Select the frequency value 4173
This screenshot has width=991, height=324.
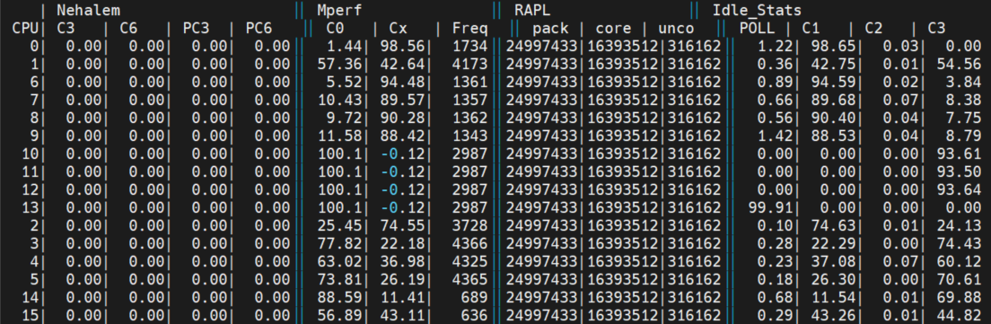[469, 64]
